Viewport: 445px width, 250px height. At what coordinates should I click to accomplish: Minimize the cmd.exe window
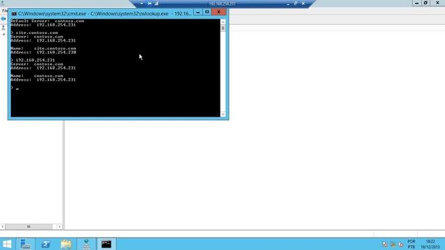coord(197,12)
